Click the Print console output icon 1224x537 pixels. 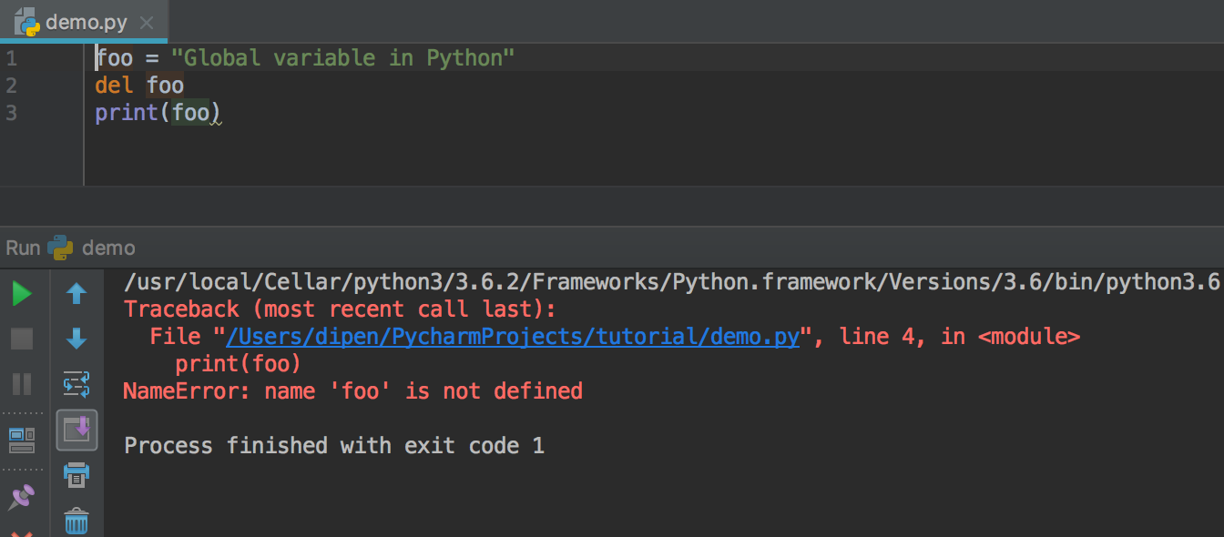click(76, 474)
